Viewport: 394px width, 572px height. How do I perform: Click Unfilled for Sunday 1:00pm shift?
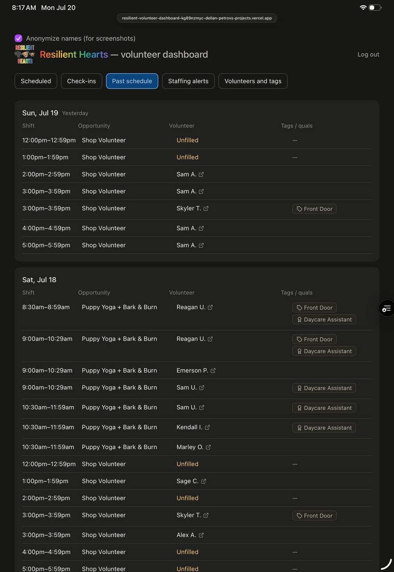click(187, 157)
